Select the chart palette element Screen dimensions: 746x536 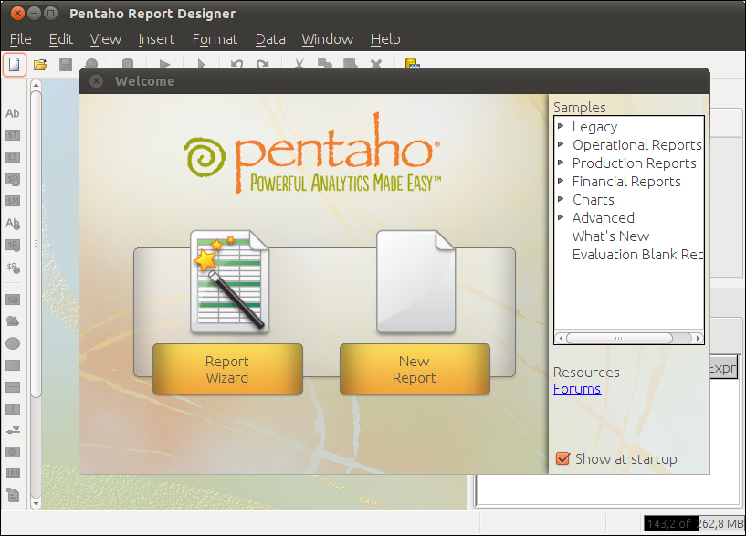(13, 452)
